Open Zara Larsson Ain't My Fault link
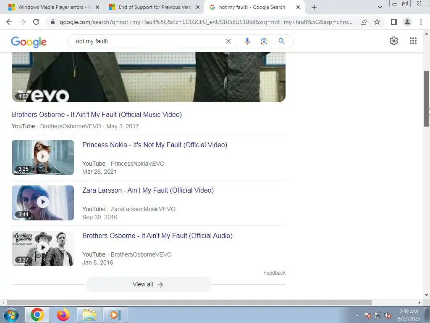The height and width of the screenshot is (323, 430). coord(148,190)
